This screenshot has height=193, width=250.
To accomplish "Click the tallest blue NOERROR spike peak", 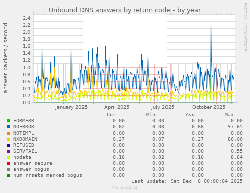I will coord(211,23).
